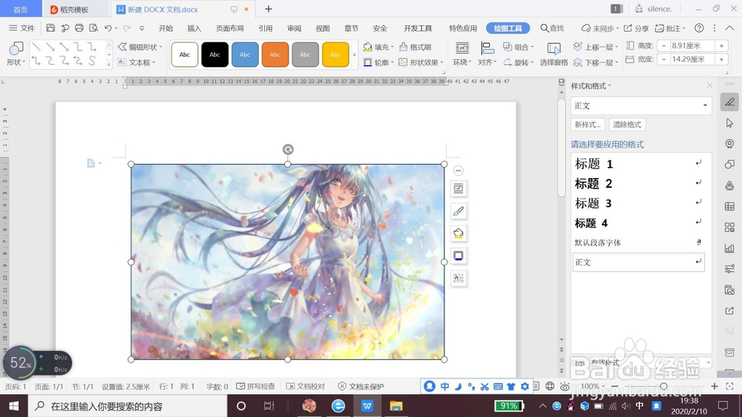Select the arrow cursor tool in right sidebar
Image resolution: width=742 pixels, height=417 pixels.
point(729,123)
